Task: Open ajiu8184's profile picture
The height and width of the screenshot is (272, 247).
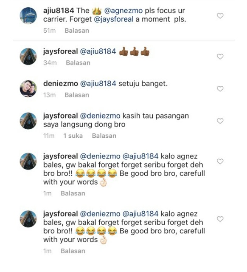Action: pos(28,16)
